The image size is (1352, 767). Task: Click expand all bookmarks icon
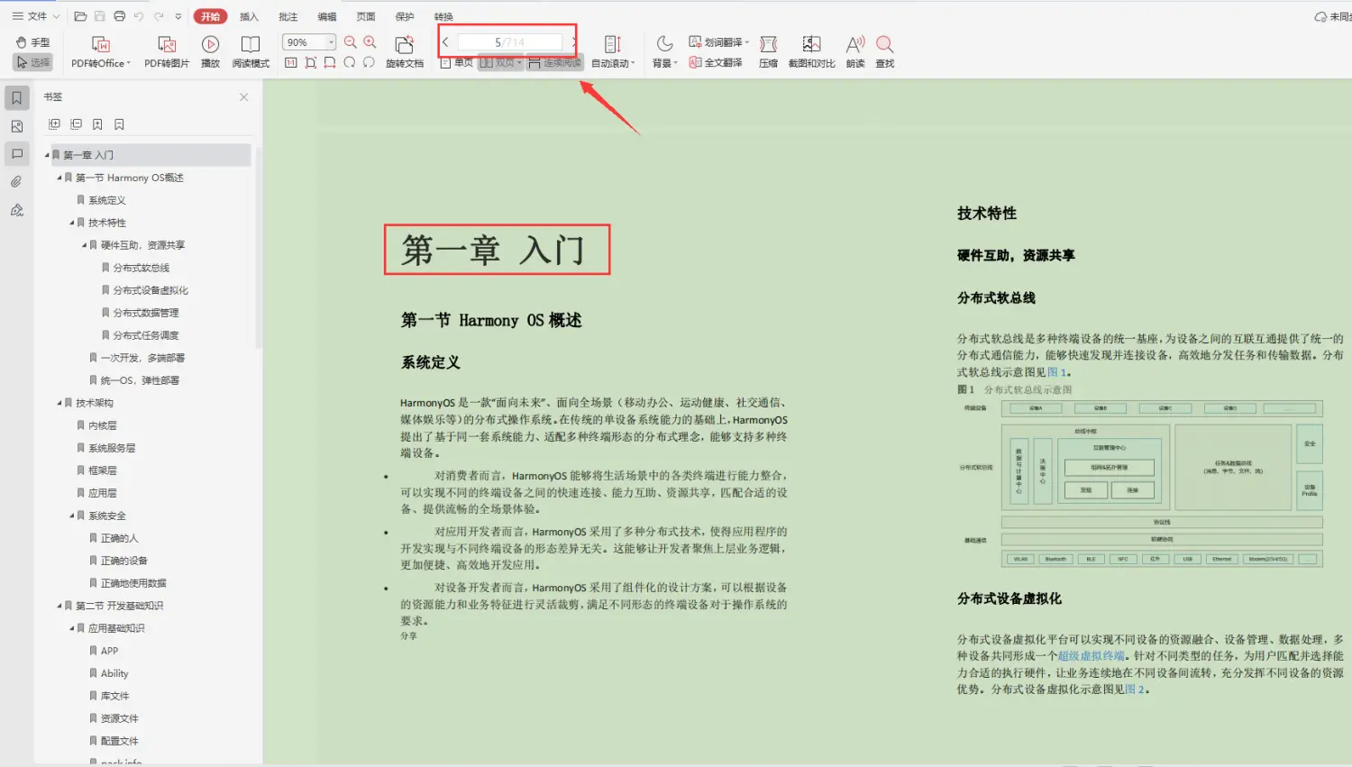(54, 124)
